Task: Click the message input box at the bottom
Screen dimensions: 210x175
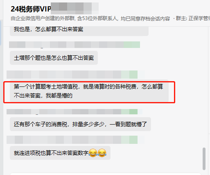Action: pos(106,174)
